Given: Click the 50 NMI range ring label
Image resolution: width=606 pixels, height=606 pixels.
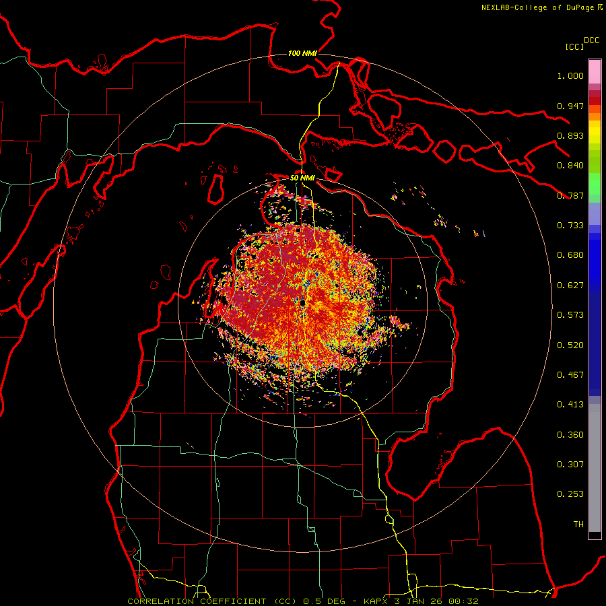Looking at the screenshot, I should click(x=302, y=178).
